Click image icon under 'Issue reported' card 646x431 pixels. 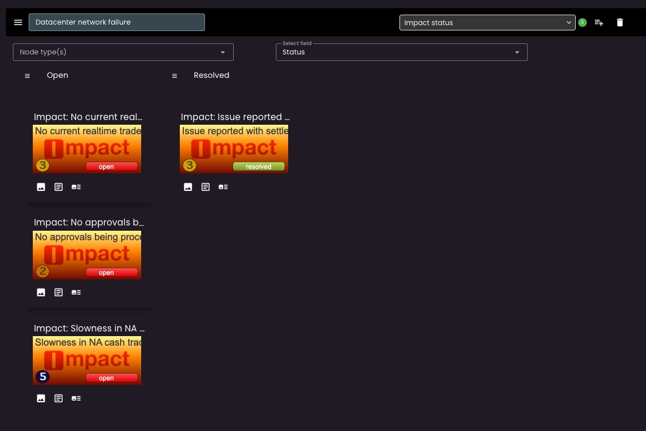pyautogui.click(x=188, y=187)
